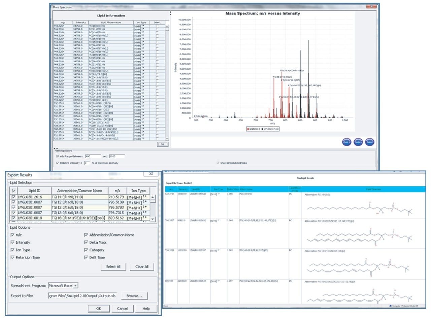Image resolution: width=431 pixels, height=322 pixels.
Task: Uncheck the LMGL03012616 row checkbox
Action: pyautogui.click(x=13, y=197)
